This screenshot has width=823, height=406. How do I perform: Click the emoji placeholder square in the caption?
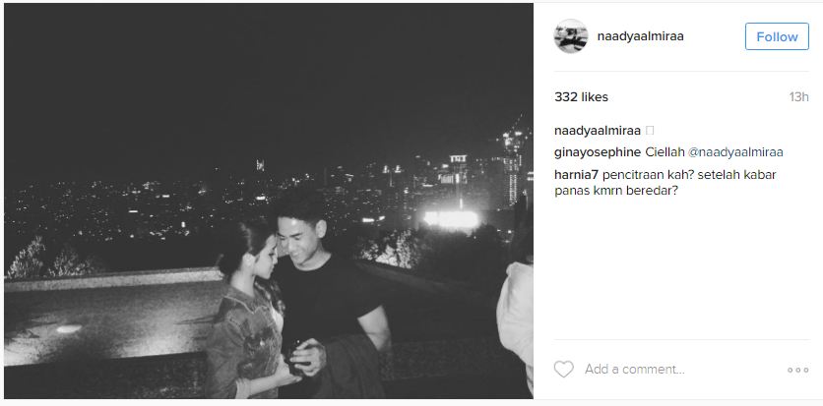tap(650, 131)
